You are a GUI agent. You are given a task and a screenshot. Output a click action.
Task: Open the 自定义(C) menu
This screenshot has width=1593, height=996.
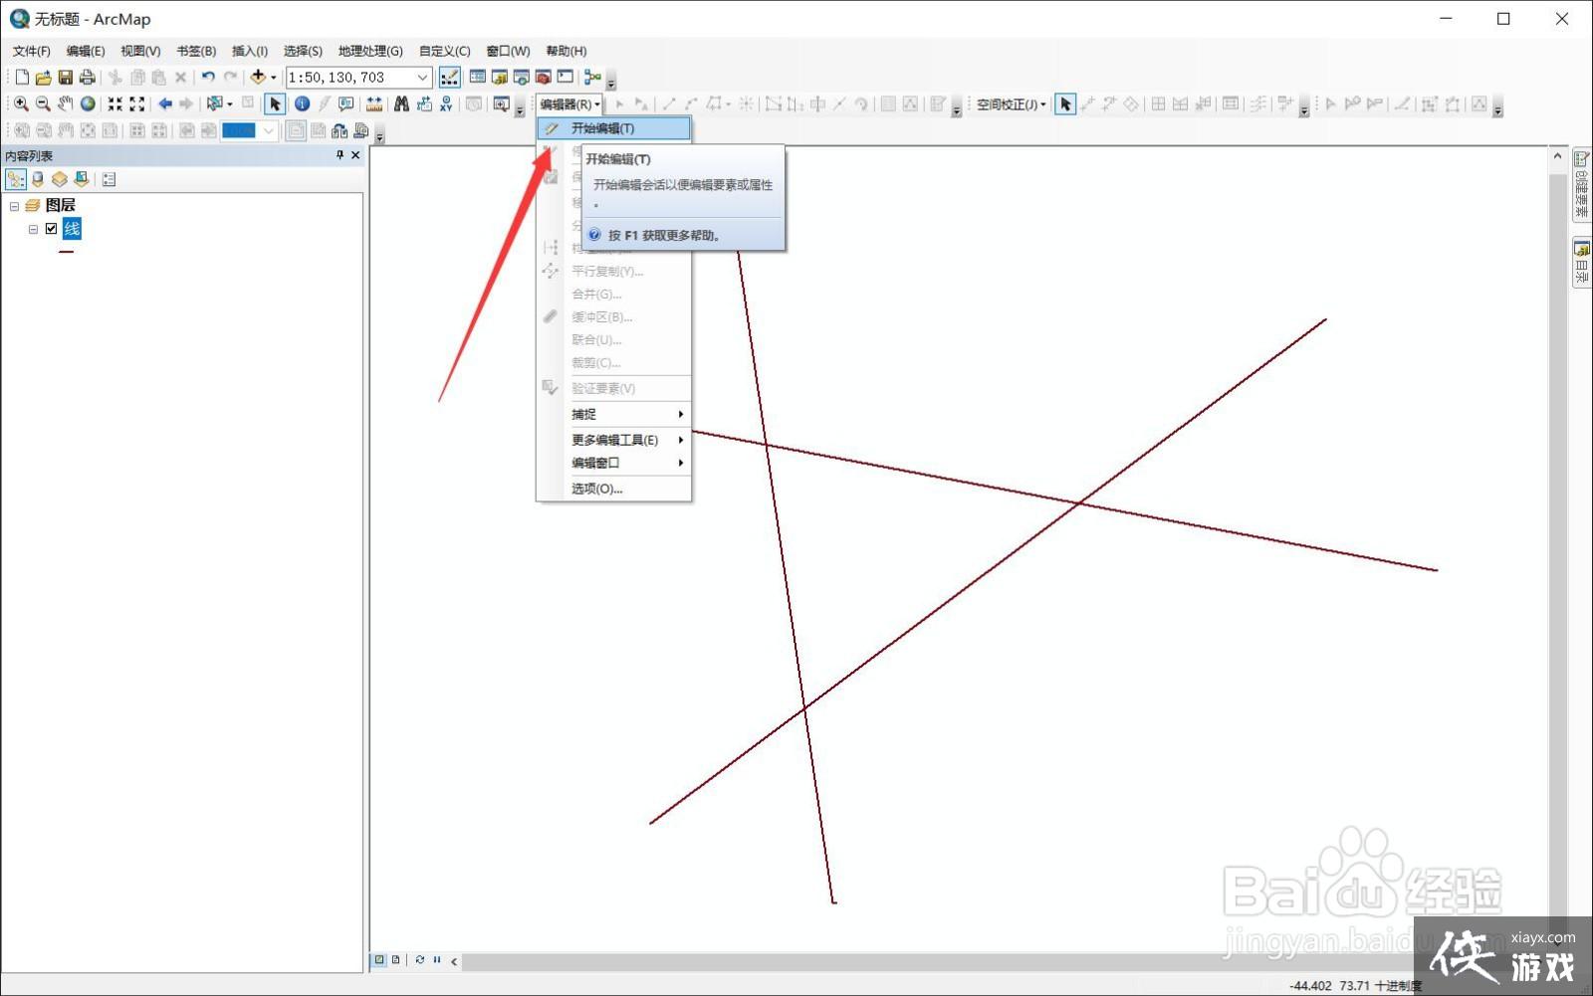pos(444,51)
